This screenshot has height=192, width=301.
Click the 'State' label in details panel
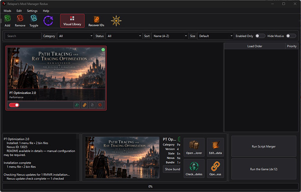coord(171,154)
